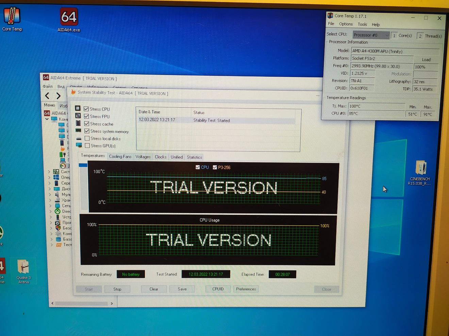Viewport: 449px width, 336px height.
Task: Click the sensor gauge icon in tree
Action: click(63, 166)
